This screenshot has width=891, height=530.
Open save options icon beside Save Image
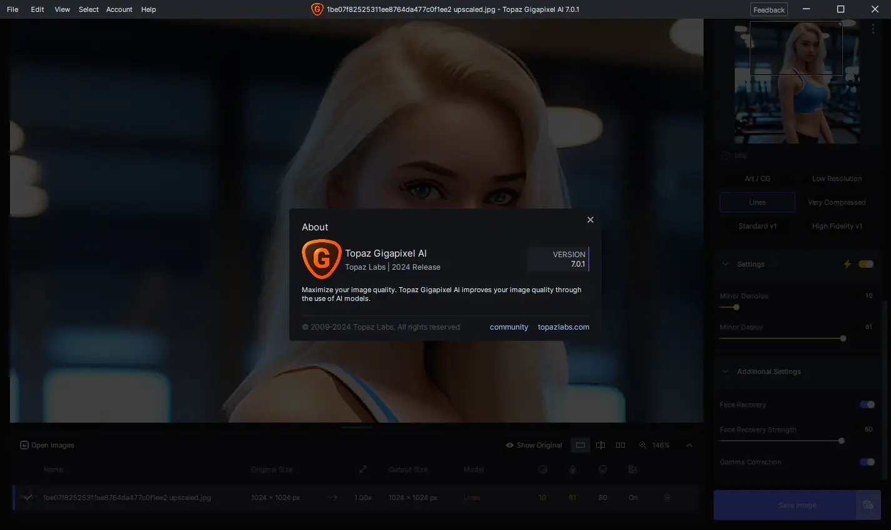pyautogui.click(x=868, y=505)
